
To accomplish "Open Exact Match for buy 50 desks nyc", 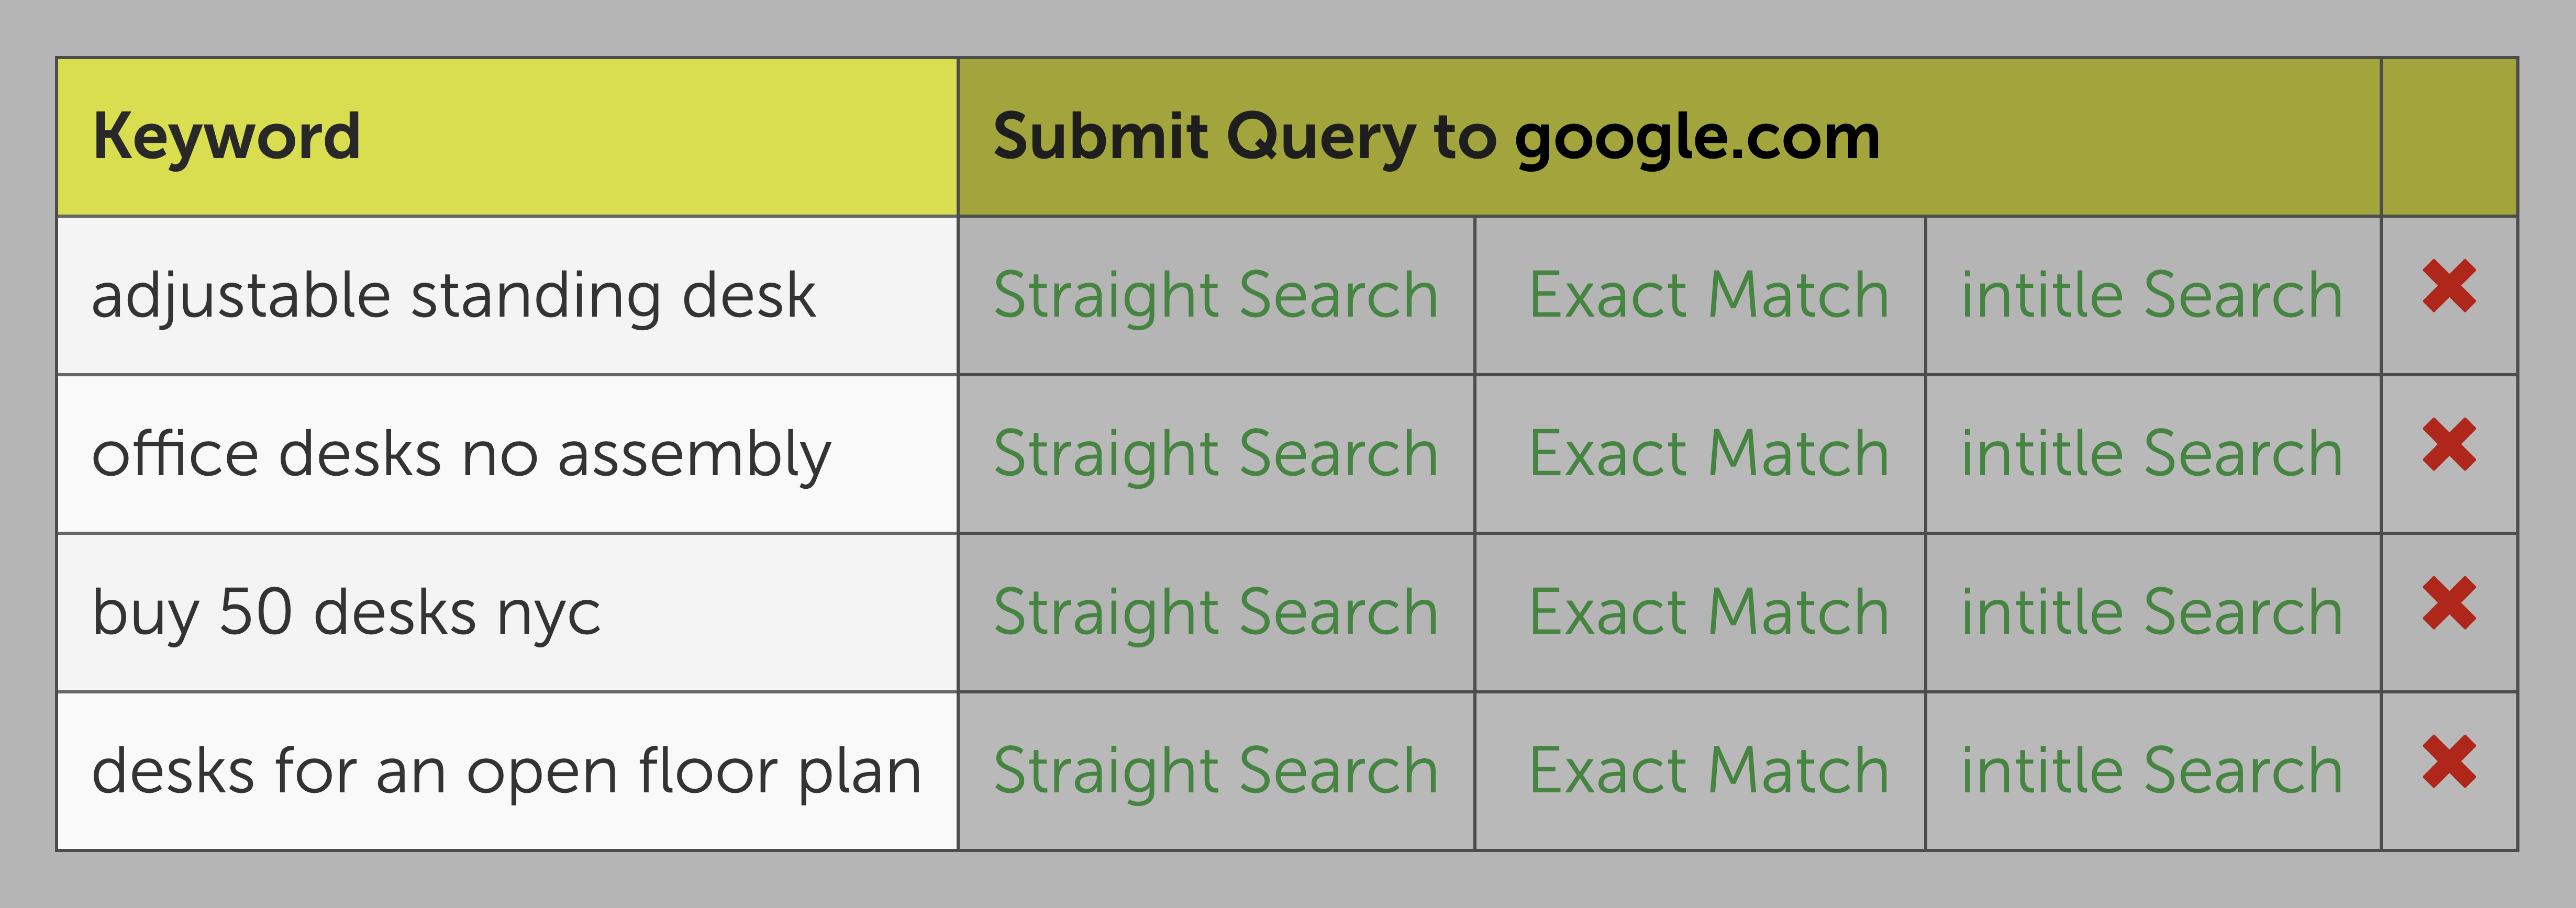I will point(1709,613).
